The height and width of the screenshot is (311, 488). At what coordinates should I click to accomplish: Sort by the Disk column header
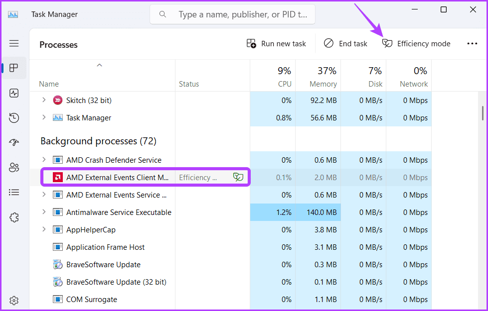coord(363,76)
